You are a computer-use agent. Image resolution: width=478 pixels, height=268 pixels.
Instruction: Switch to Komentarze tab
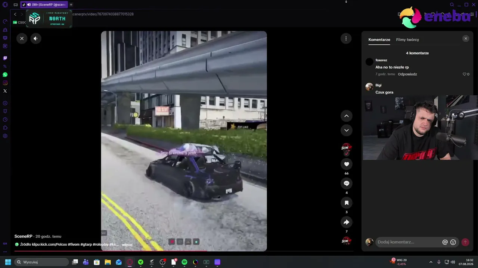tap(379, 40)
